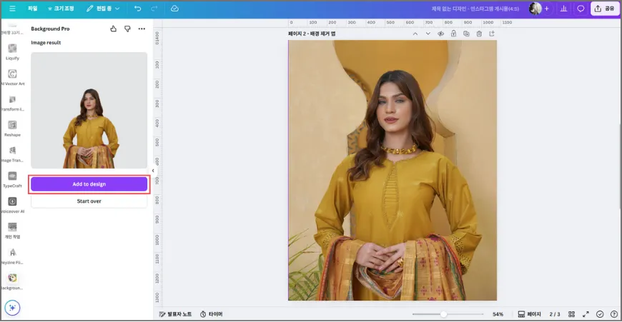Open the AI Vector Art app

point(12,78)
